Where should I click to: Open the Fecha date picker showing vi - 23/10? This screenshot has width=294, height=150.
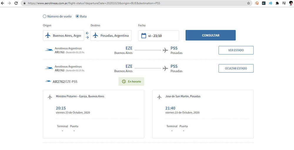159,36
